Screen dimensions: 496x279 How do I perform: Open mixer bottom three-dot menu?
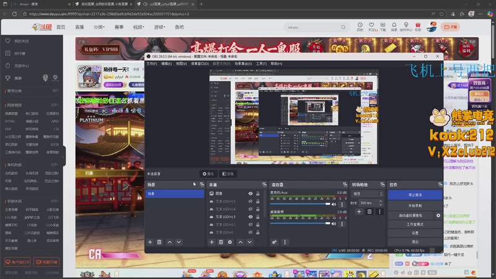[285, 242]
